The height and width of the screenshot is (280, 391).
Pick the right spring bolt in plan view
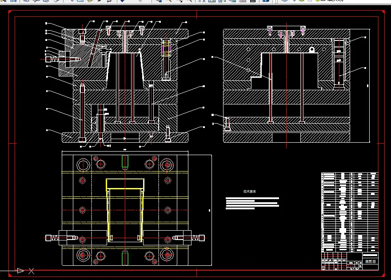189,238
